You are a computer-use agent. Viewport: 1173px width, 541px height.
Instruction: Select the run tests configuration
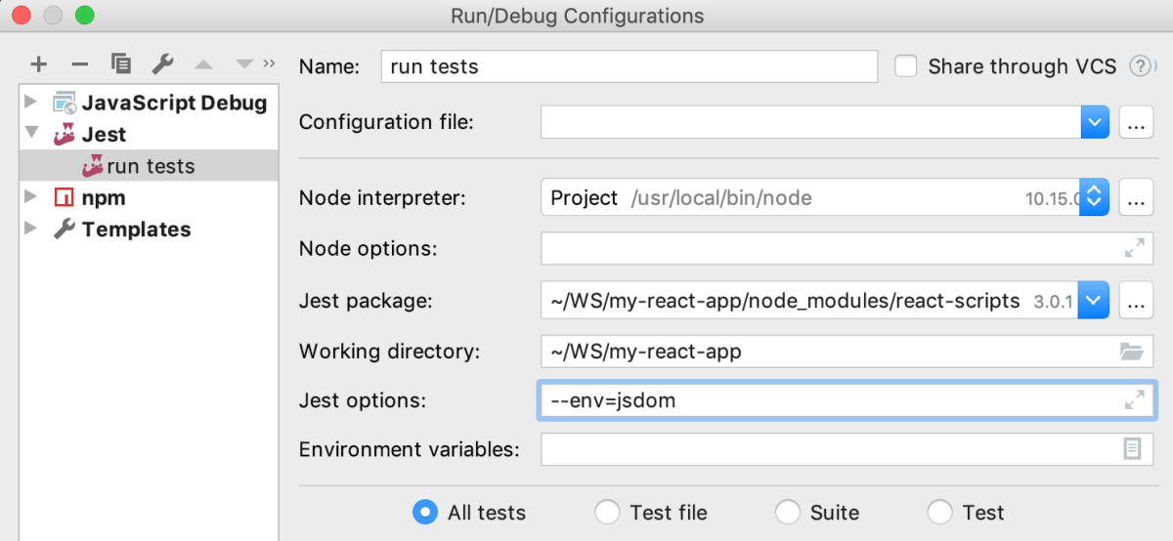(150, 166)
